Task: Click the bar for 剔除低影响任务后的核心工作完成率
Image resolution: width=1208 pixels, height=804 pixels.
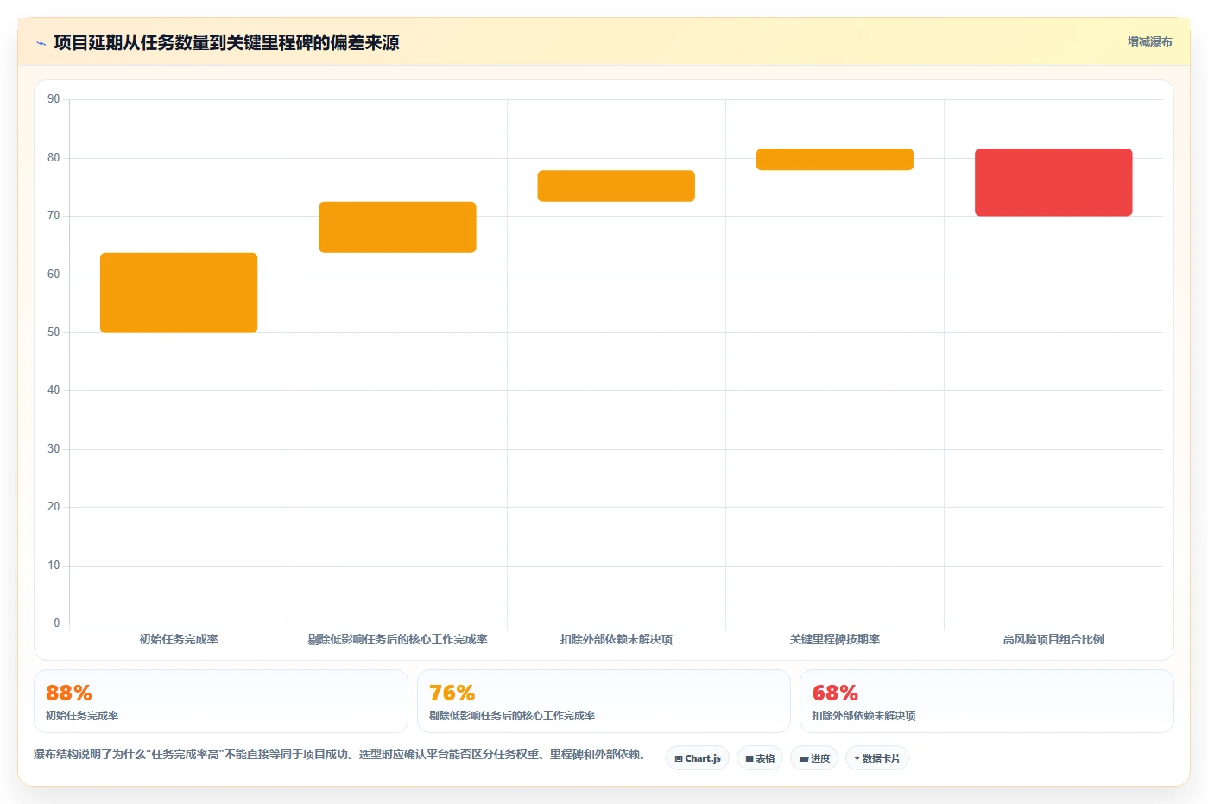Action: 397,227
